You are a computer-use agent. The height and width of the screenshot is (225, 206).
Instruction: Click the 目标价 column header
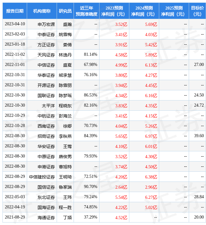(x=197, y=11)
